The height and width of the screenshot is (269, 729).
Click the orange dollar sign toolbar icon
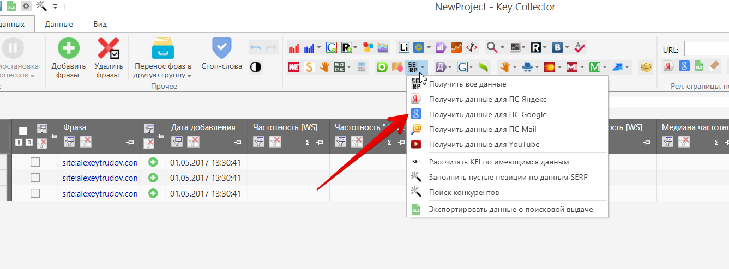[309, 67]
